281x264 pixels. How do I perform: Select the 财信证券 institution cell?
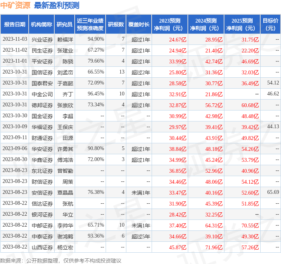(x=42, y=181)
